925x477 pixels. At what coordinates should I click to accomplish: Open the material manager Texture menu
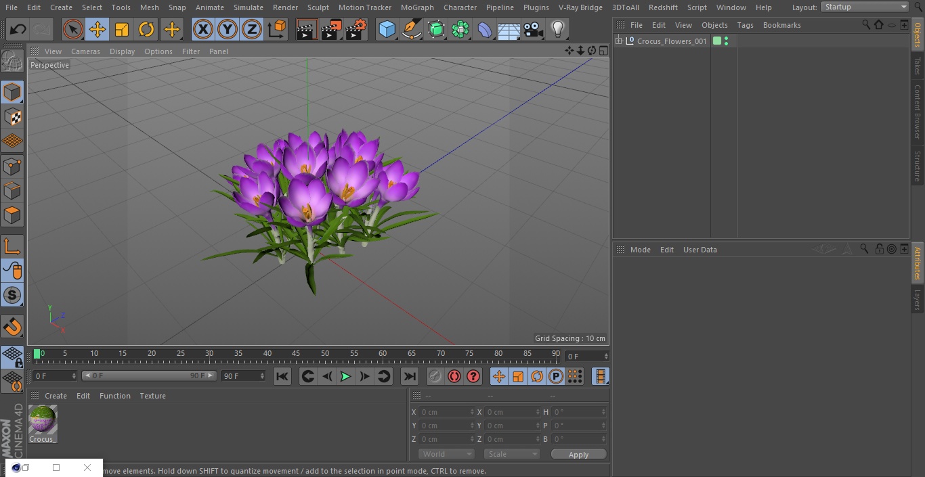click(153, 396)
